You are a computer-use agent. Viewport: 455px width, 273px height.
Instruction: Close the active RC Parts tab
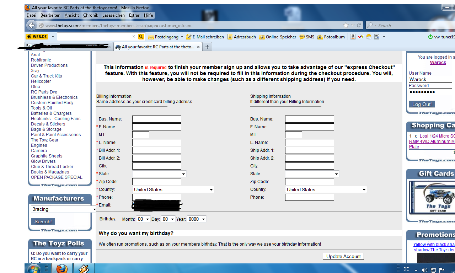tap(198, 47)
